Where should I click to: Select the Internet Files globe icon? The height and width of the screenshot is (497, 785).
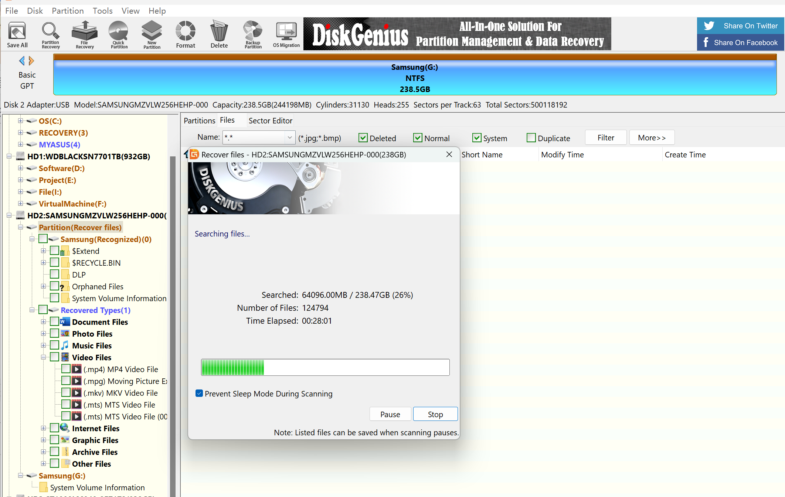point(65,428)
